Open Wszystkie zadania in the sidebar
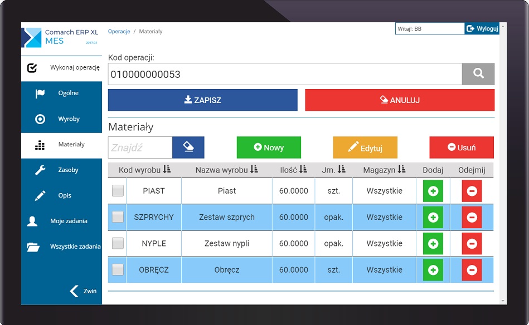The width and height of the screenshot is (529, 325). pyautogui.click(x=62, y=247)
